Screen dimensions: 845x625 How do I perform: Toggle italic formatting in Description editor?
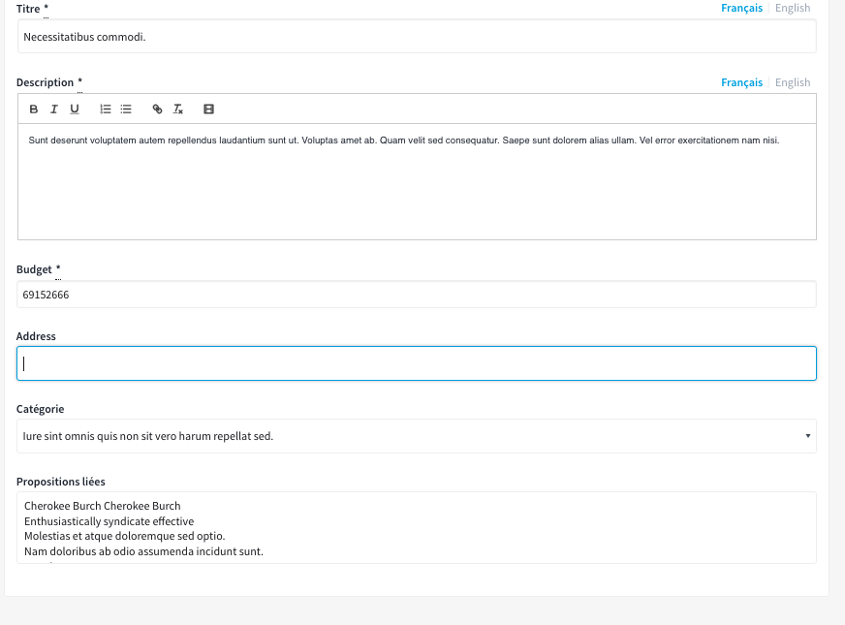54,109
